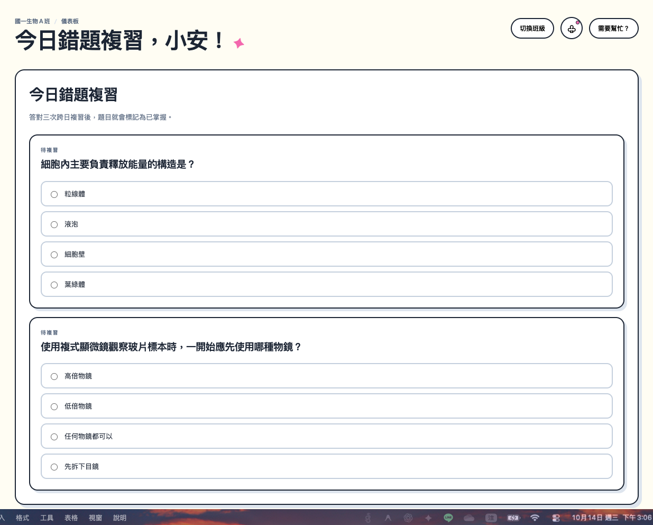Open the 國一生物 A 班 breadcrumb link
This screenshot has width=653, height=525.
pyautogui.click(x=32, y=21)
